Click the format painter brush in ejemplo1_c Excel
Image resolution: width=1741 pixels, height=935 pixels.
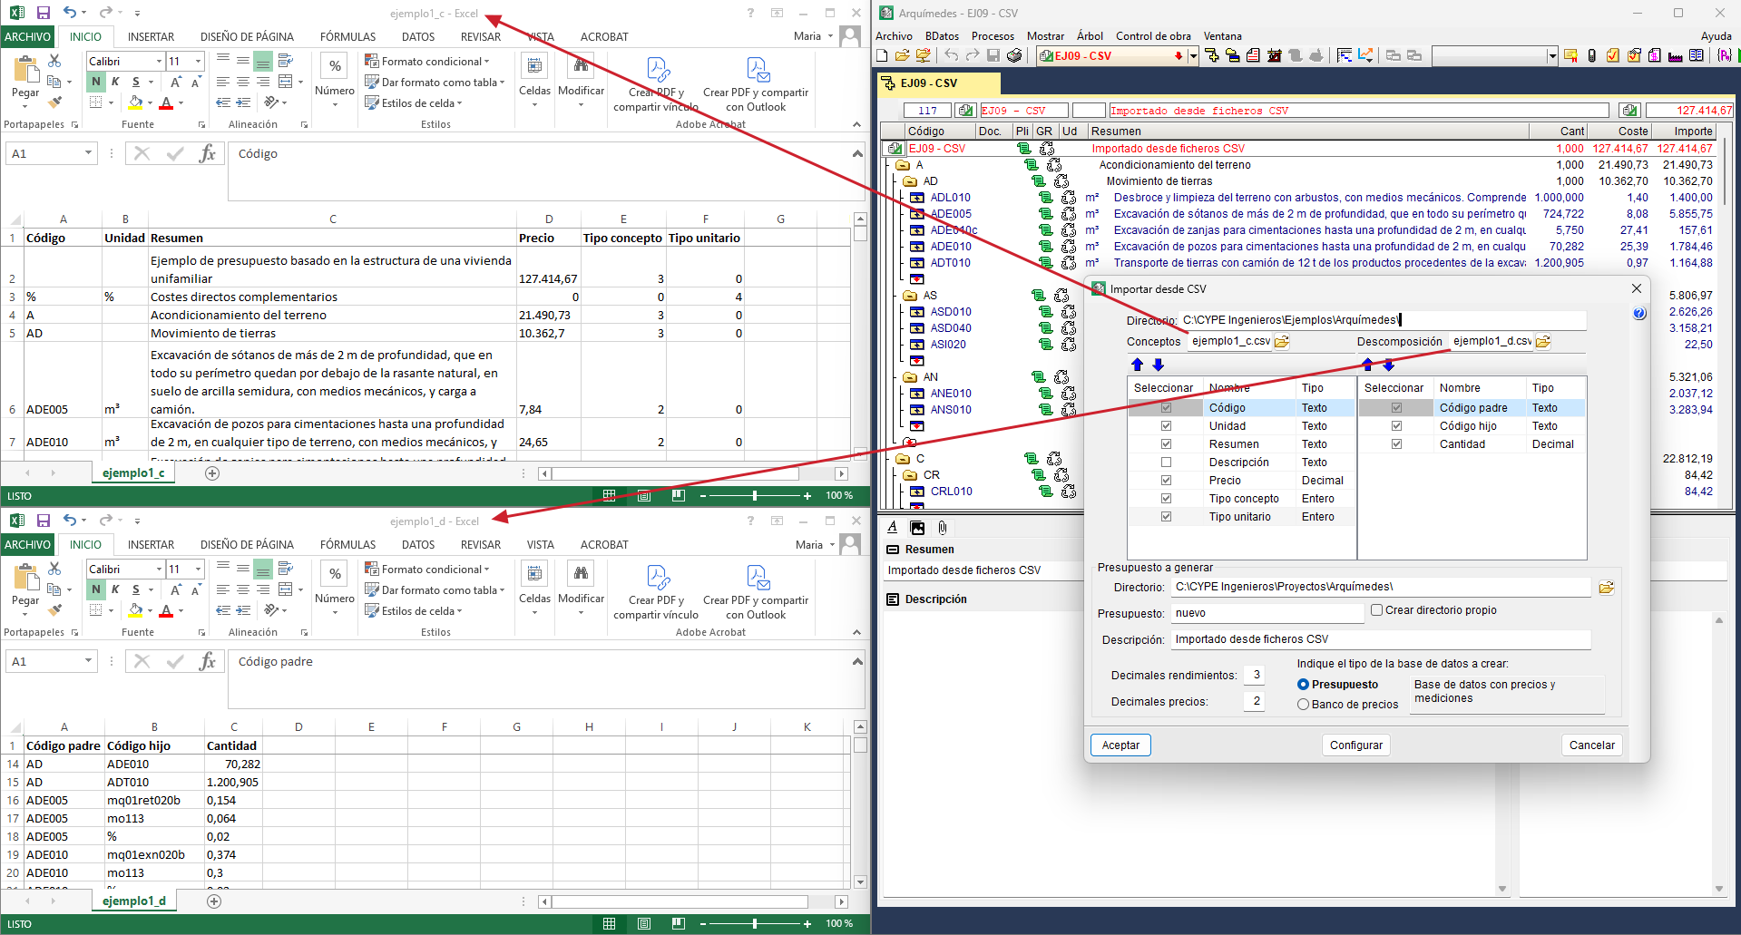point(54,102)
